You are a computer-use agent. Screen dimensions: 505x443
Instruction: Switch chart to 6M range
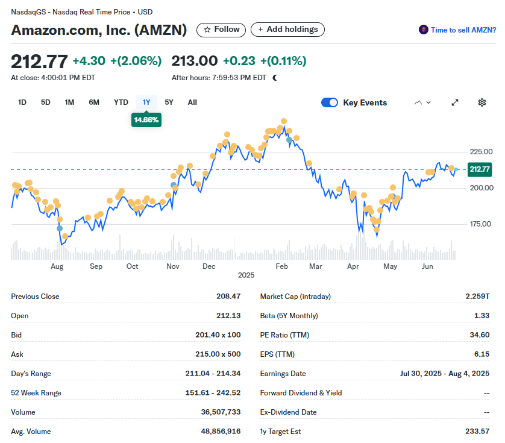[94, 102]
